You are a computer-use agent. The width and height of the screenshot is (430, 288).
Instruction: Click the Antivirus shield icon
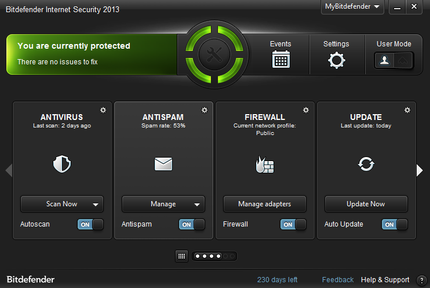tap(62, 164)
